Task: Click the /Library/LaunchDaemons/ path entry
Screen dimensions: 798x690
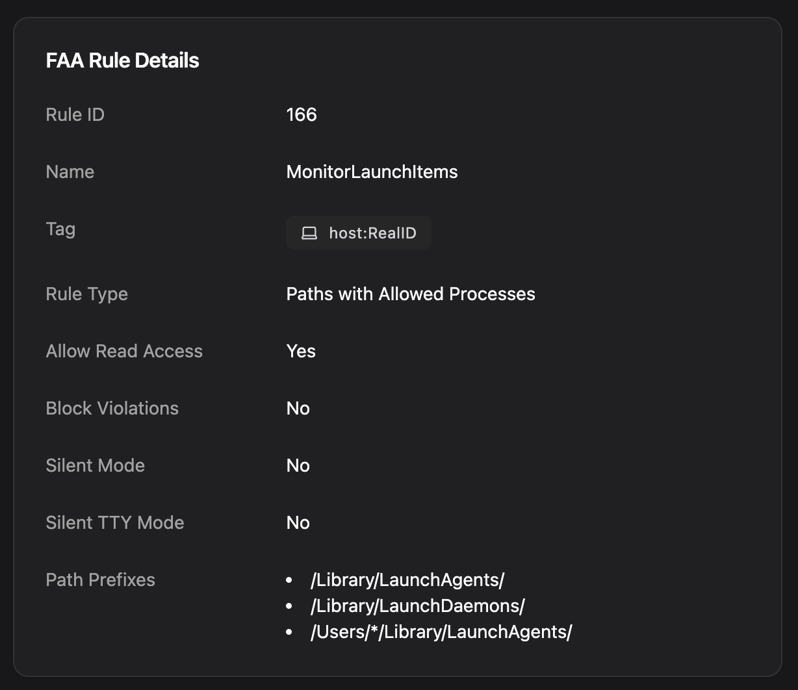Action: tap(417, 606)
